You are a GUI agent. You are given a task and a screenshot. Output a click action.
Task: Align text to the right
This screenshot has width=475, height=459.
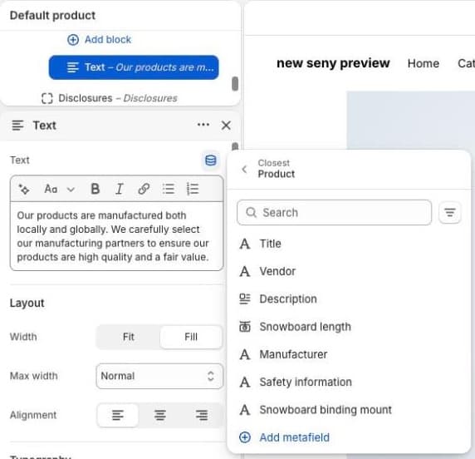click(x=202, y=415)
